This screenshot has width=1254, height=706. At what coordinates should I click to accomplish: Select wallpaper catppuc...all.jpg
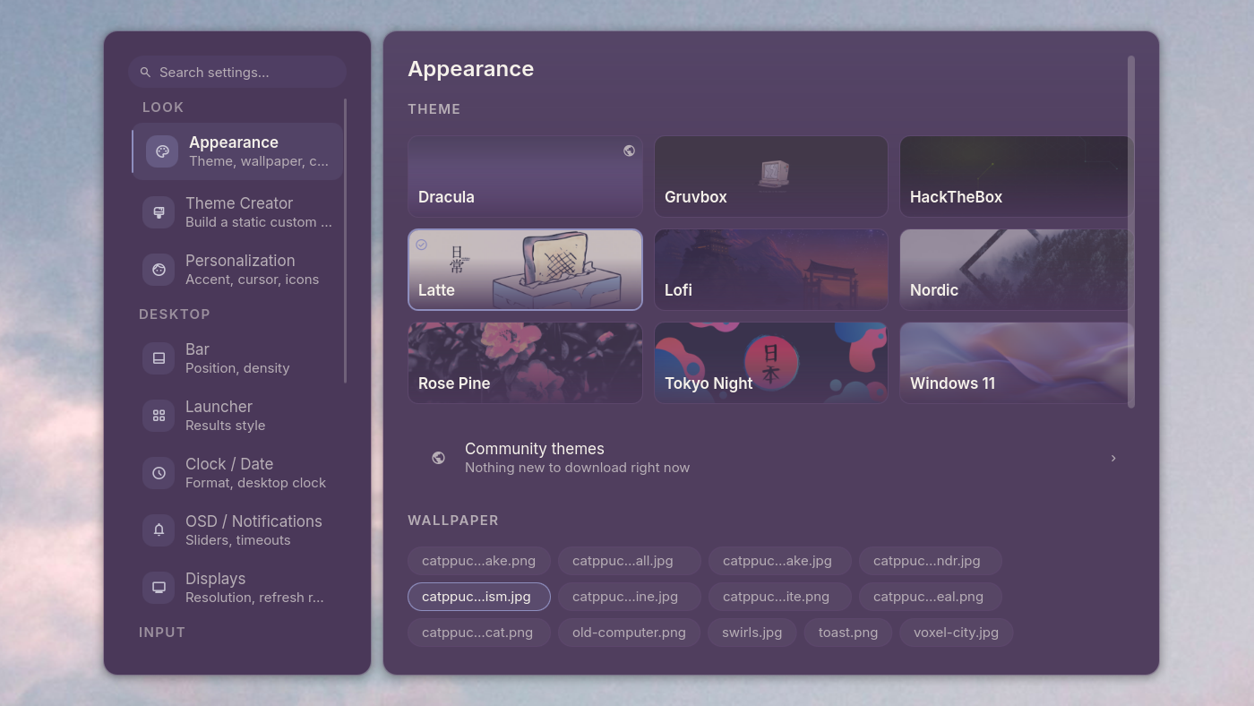pyautogui.click(x=630, y=561)
